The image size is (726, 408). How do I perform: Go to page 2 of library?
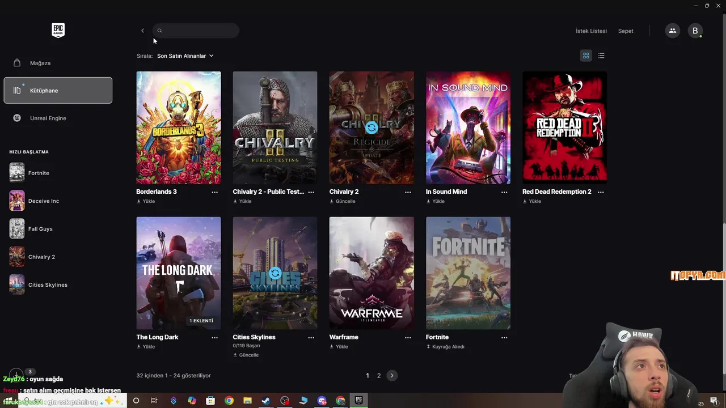point(379,376)
